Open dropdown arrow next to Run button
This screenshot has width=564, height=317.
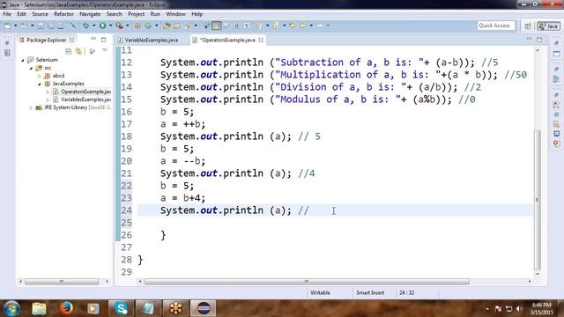point(110,26)
